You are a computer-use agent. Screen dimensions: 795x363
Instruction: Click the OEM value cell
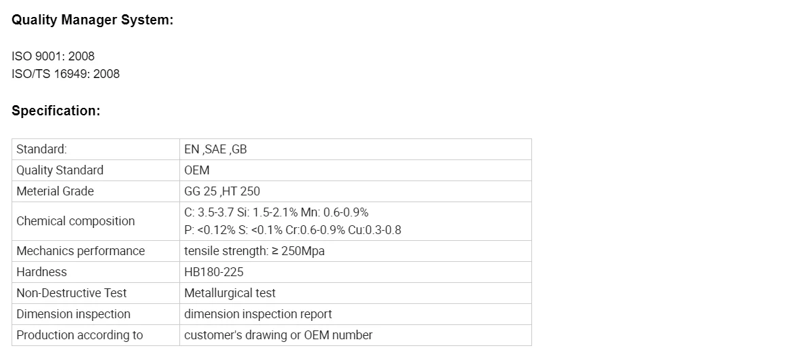click(x=355, y=170)
